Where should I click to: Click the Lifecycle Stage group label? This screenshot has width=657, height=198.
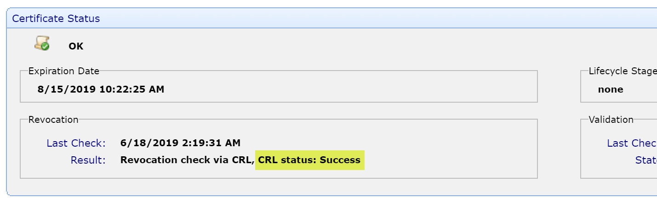(623, 71)
